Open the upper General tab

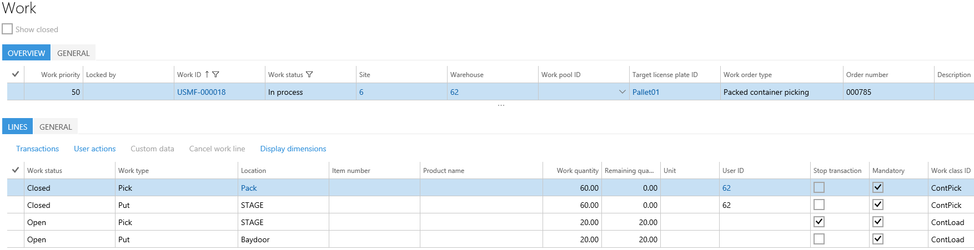(x=73, y=53)
